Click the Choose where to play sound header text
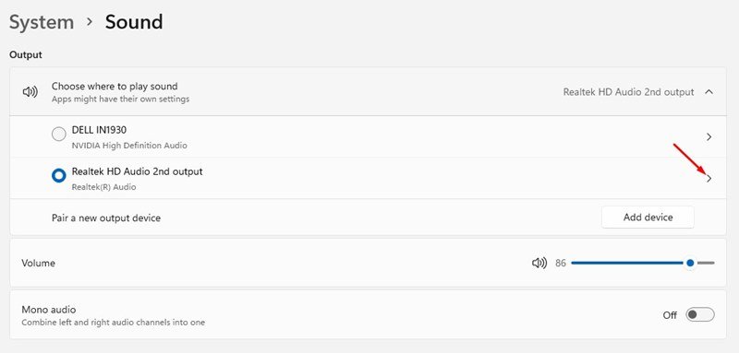Viewport: 739px width, 353px height. click(x=115, y=87)
